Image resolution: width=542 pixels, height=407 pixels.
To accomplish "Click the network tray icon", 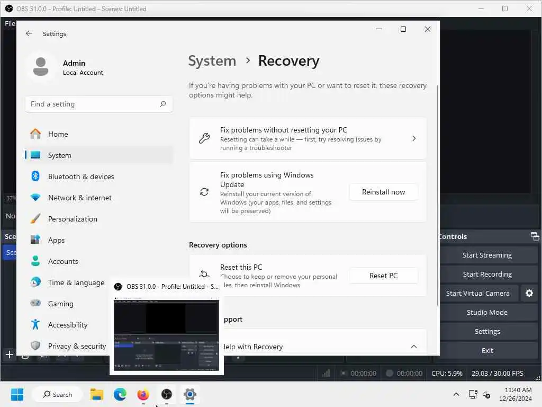I will click(x=473, y=394).
